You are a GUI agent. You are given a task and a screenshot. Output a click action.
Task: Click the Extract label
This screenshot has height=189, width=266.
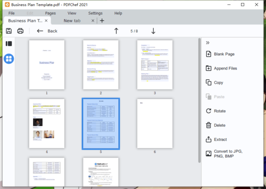pos(220,139)
